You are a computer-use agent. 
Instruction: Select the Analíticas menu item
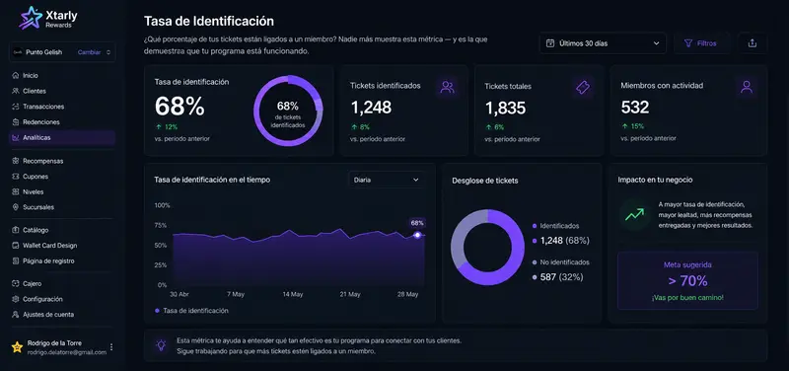click(x=62, y=137)
